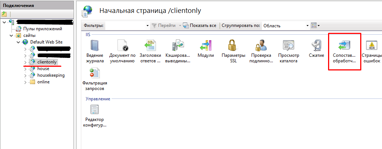
Task: Open Кэширование выводимых данных feature
Action: 178,51
